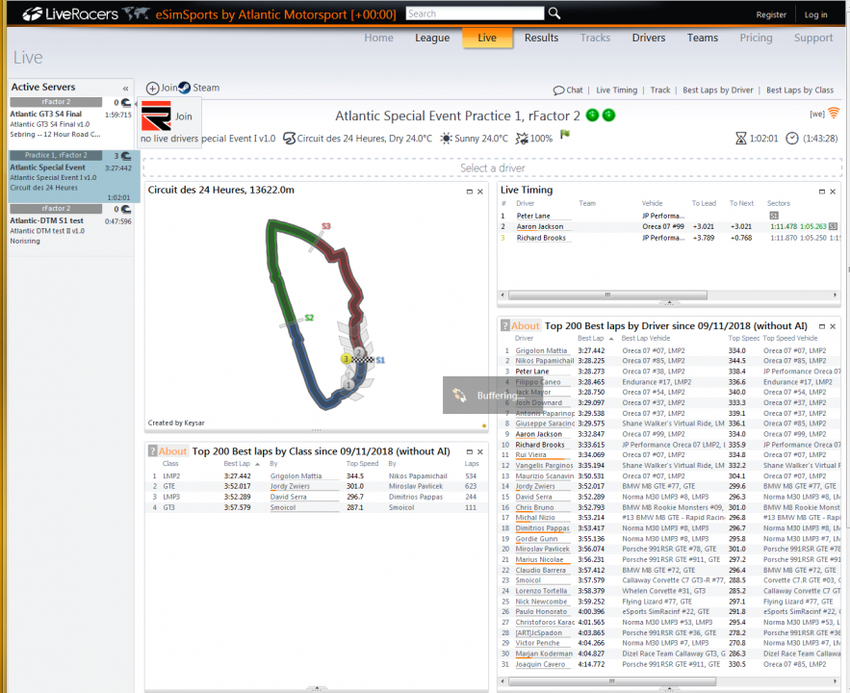Click the helmet icon on Atlantic GT3 S4 server
The image size is (850, 693).
point(126,102)
